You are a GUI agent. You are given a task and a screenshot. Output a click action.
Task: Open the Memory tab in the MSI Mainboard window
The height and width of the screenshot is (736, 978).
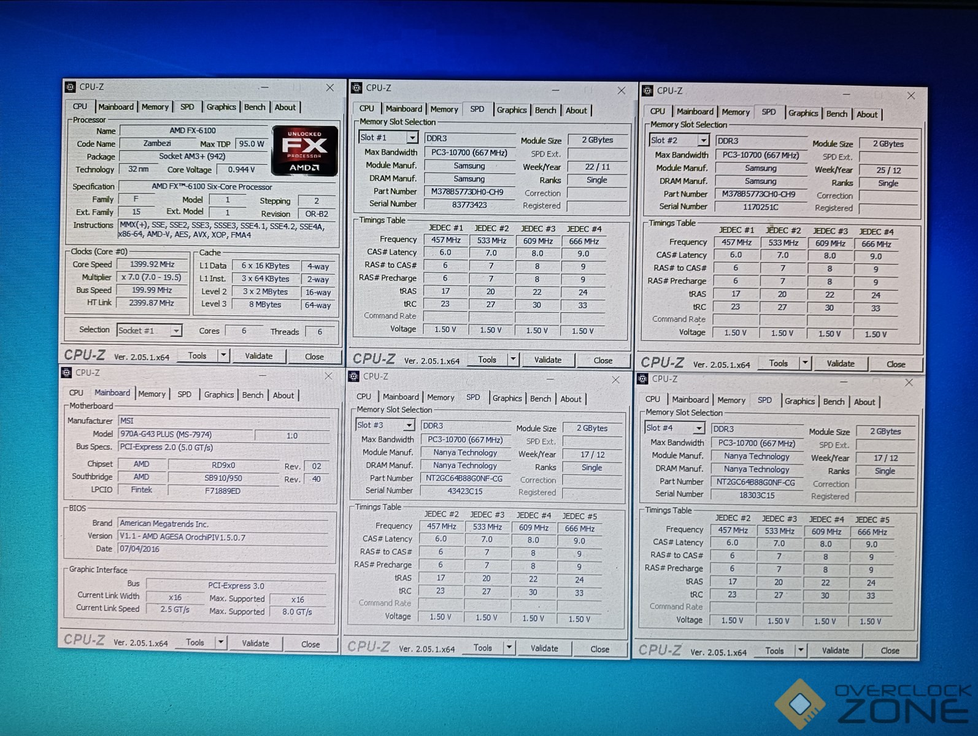[152, 394]
